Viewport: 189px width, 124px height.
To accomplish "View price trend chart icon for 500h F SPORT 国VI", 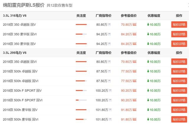I will (x=135, y=100).
